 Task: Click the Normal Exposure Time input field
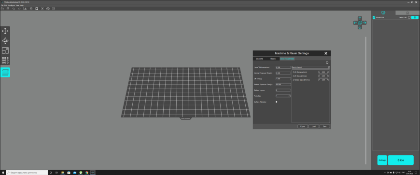pyautogui.click(x=283, y=73)
